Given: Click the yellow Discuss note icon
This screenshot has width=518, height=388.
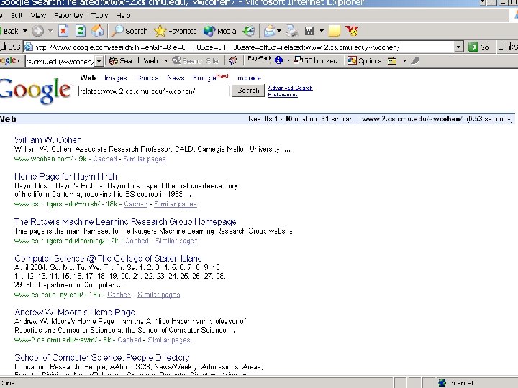Looking at the screenshot, I should pos(334,31).
